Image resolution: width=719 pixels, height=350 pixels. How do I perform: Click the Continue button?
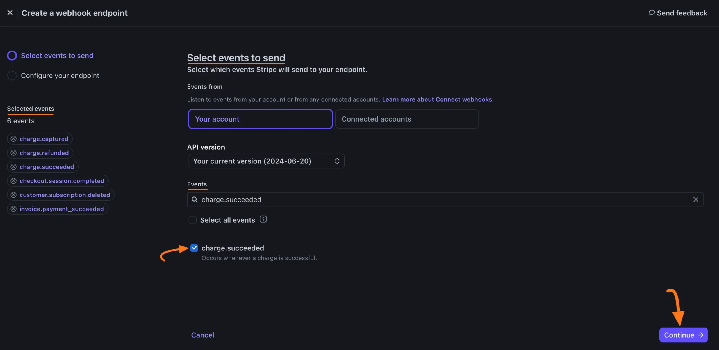[683, 335]
